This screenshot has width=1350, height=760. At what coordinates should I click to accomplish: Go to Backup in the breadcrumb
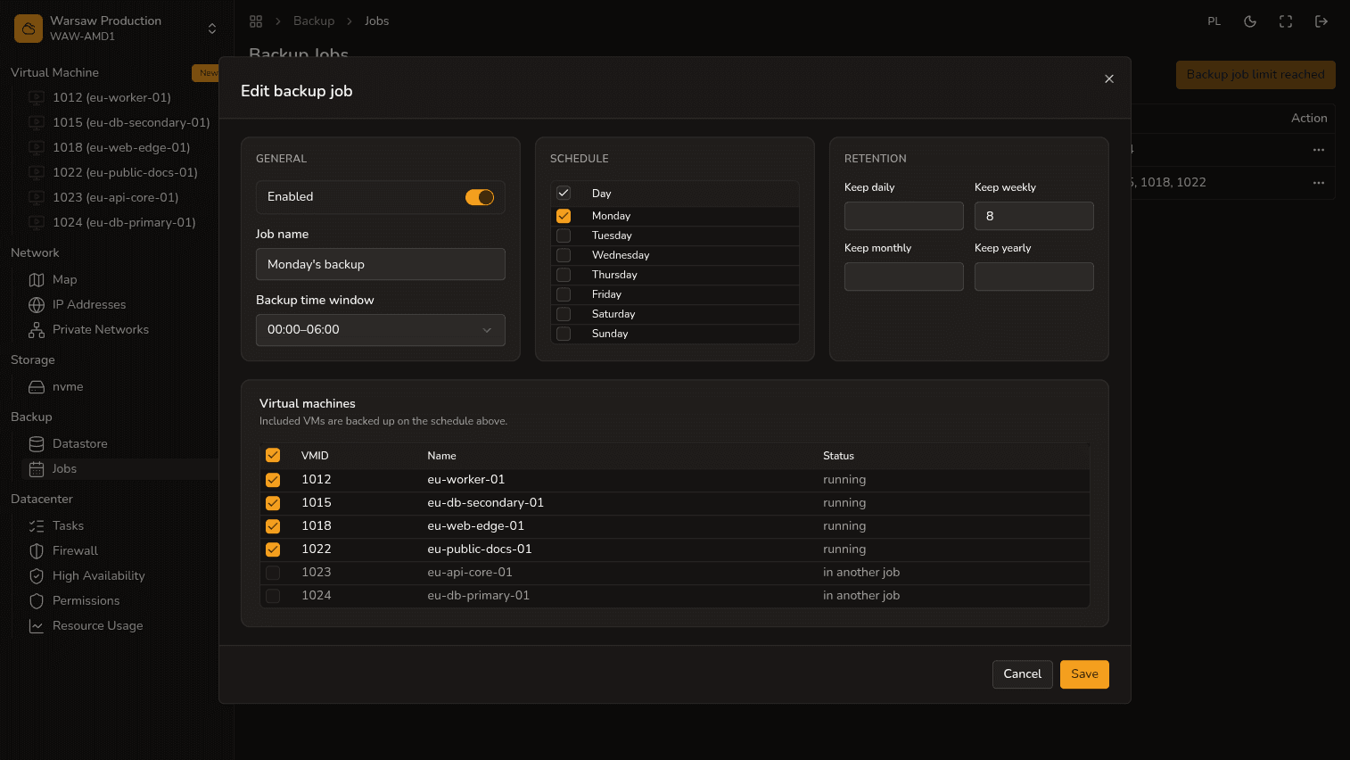click(314, 21)
